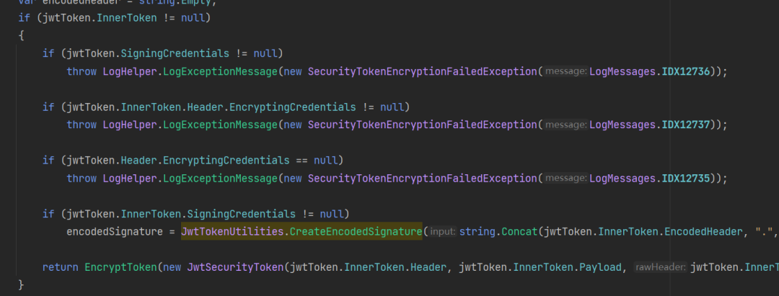Click the 'input:' parameter inlay hint

click(441, 232)
